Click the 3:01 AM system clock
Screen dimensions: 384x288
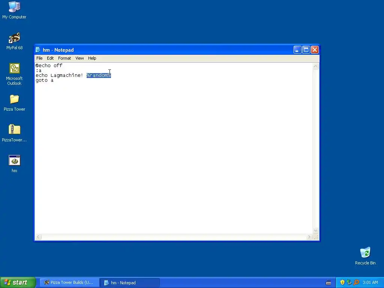click(x=370, y=282)
